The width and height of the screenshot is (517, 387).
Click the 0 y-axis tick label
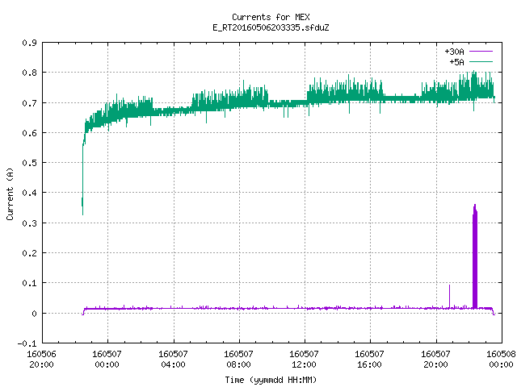pos(34,314)
